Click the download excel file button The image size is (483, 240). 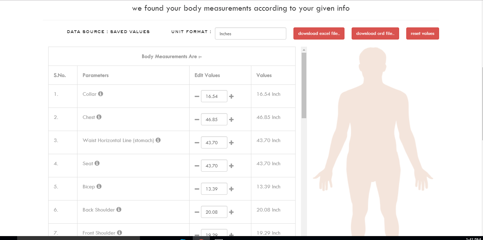[319, 33]
